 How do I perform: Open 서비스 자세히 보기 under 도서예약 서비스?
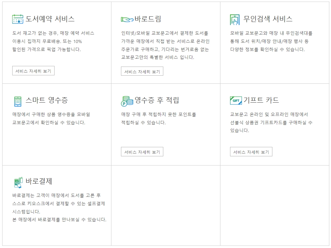coord(33,71)
